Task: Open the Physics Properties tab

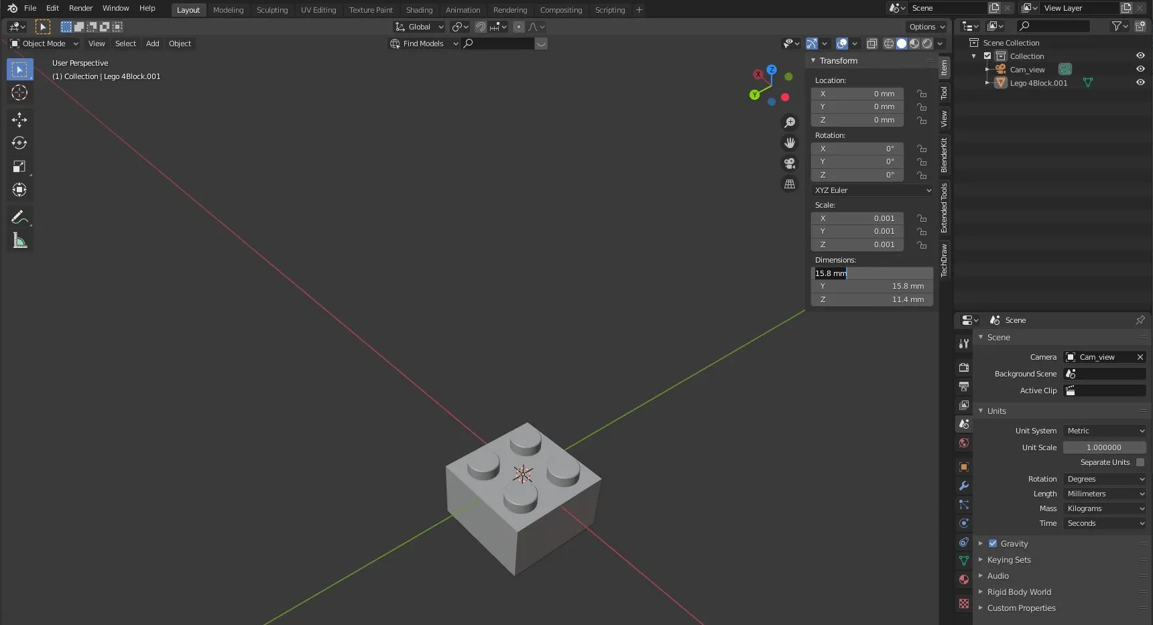Action: (x=963, y=523)
